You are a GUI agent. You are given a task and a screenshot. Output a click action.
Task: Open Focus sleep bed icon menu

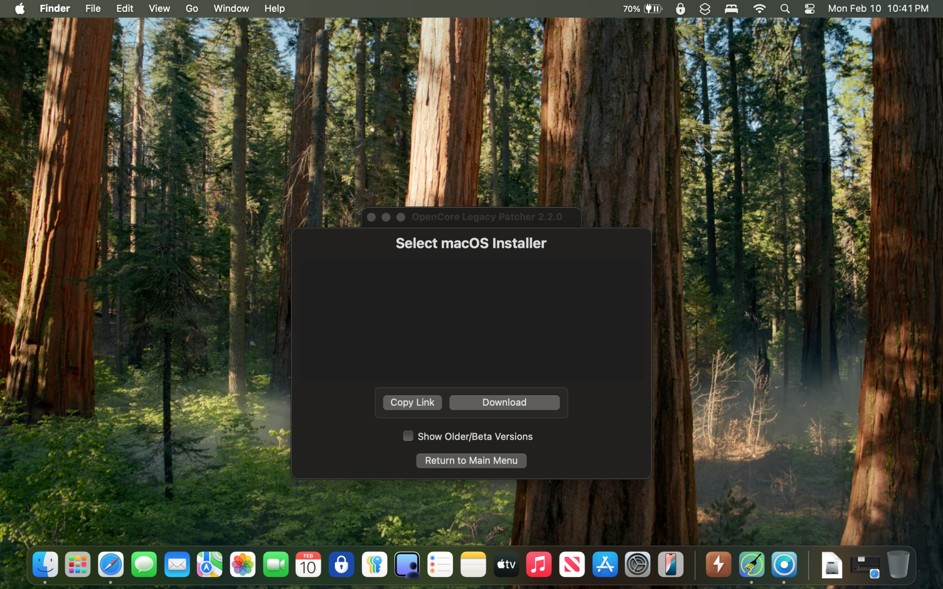(x=731, y=8)
